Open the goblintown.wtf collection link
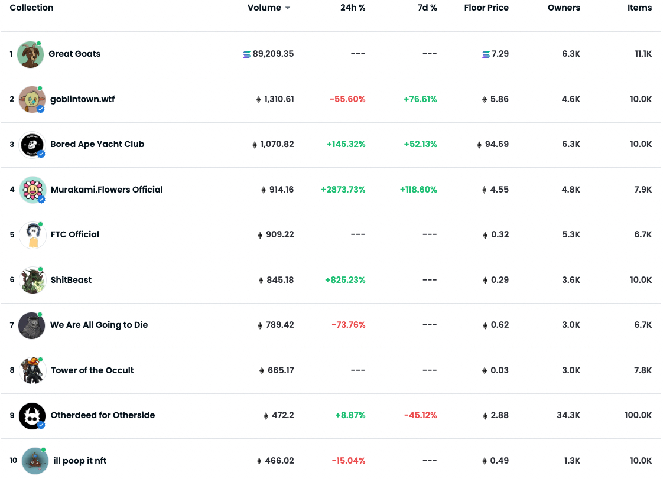Viewport: 663px width, 479px height. point(83,99)
